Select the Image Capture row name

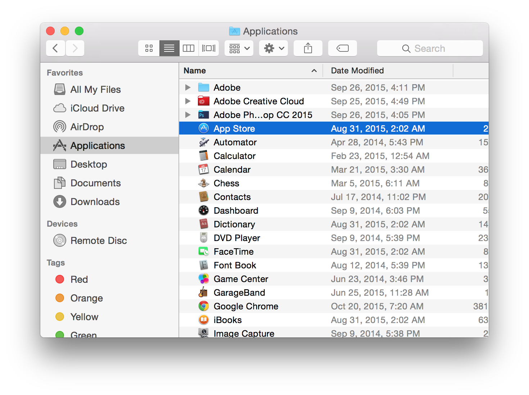click(244, 333)
